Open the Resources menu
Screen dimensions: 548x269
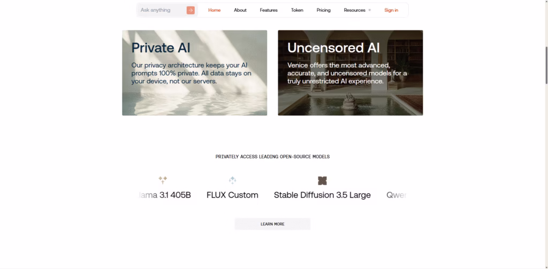pyautogui.click(x=355, y=10)
